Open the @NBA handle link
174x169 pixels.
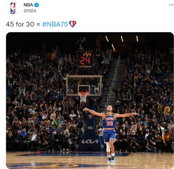tap(30, 11)
